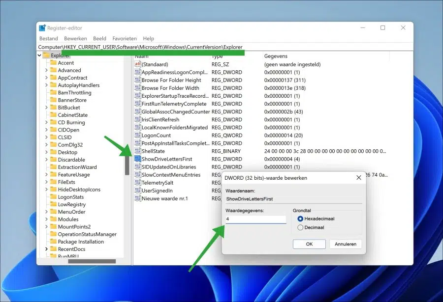Click the AppReadinessLogonCompl... value icon
Screen dimensions: 443x302
pyautogui.click(x=138, y=72)
